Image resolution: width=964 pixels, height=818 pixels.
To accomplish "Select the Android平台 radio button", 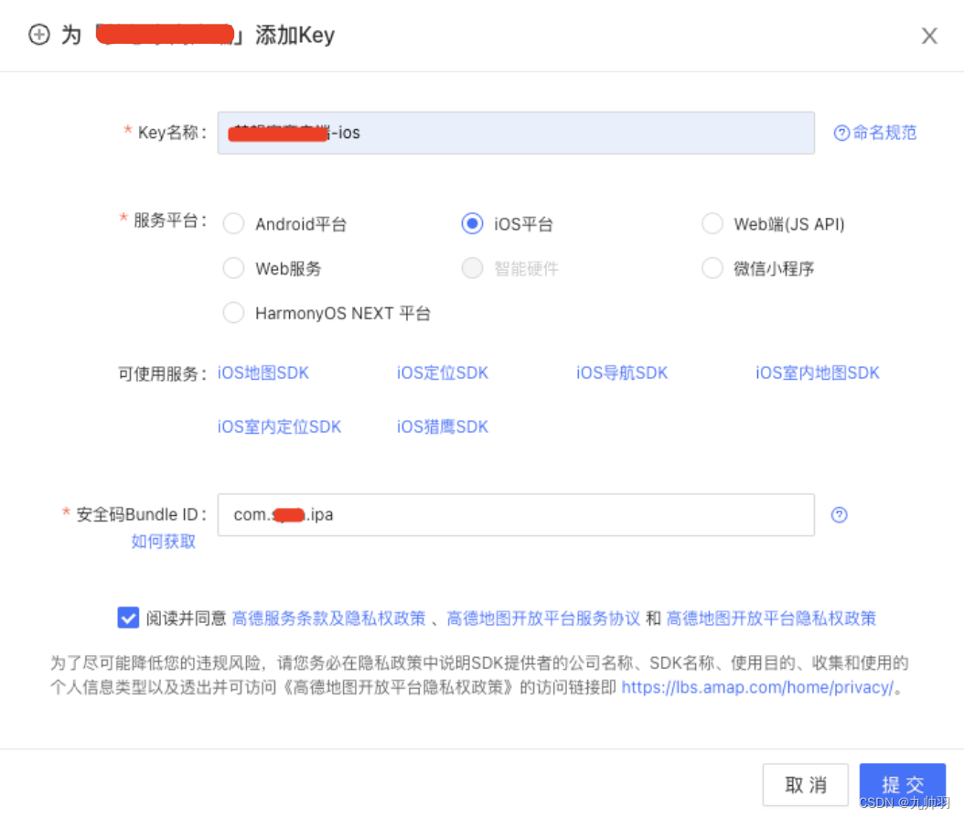I will 233,223.
